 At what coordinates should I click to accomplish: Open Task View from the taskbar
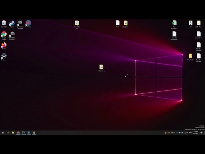click(8, 133)
